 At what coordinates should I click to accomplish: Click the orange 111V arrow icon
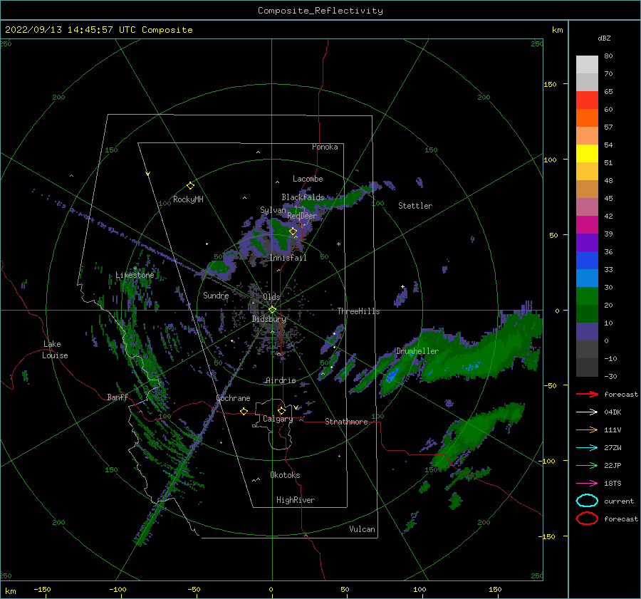(587, 429)
